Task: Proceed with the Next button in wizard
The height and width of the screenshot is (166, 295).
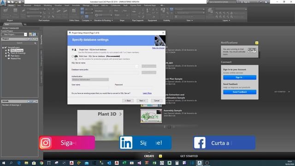Action: (142, 101)
